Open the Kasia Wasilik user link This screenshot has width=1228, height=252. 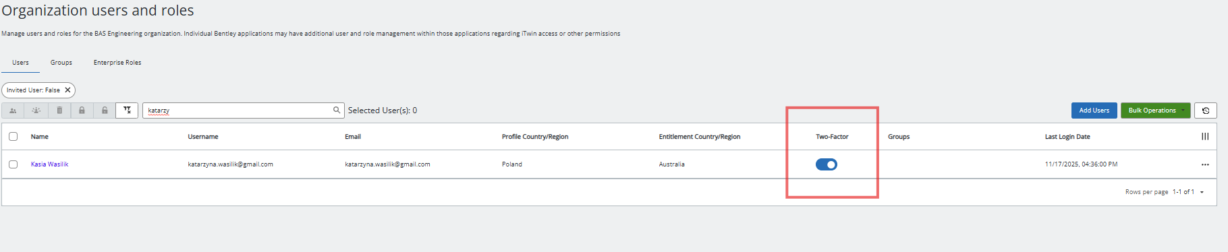[x=49, y=164]
